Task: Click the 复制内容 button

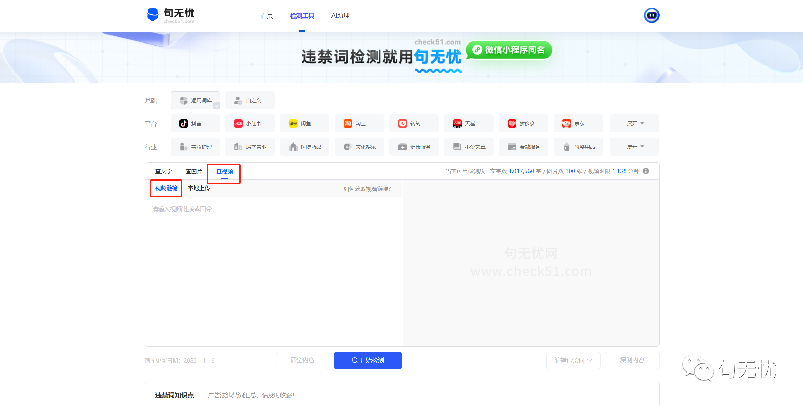Action: 632,360
